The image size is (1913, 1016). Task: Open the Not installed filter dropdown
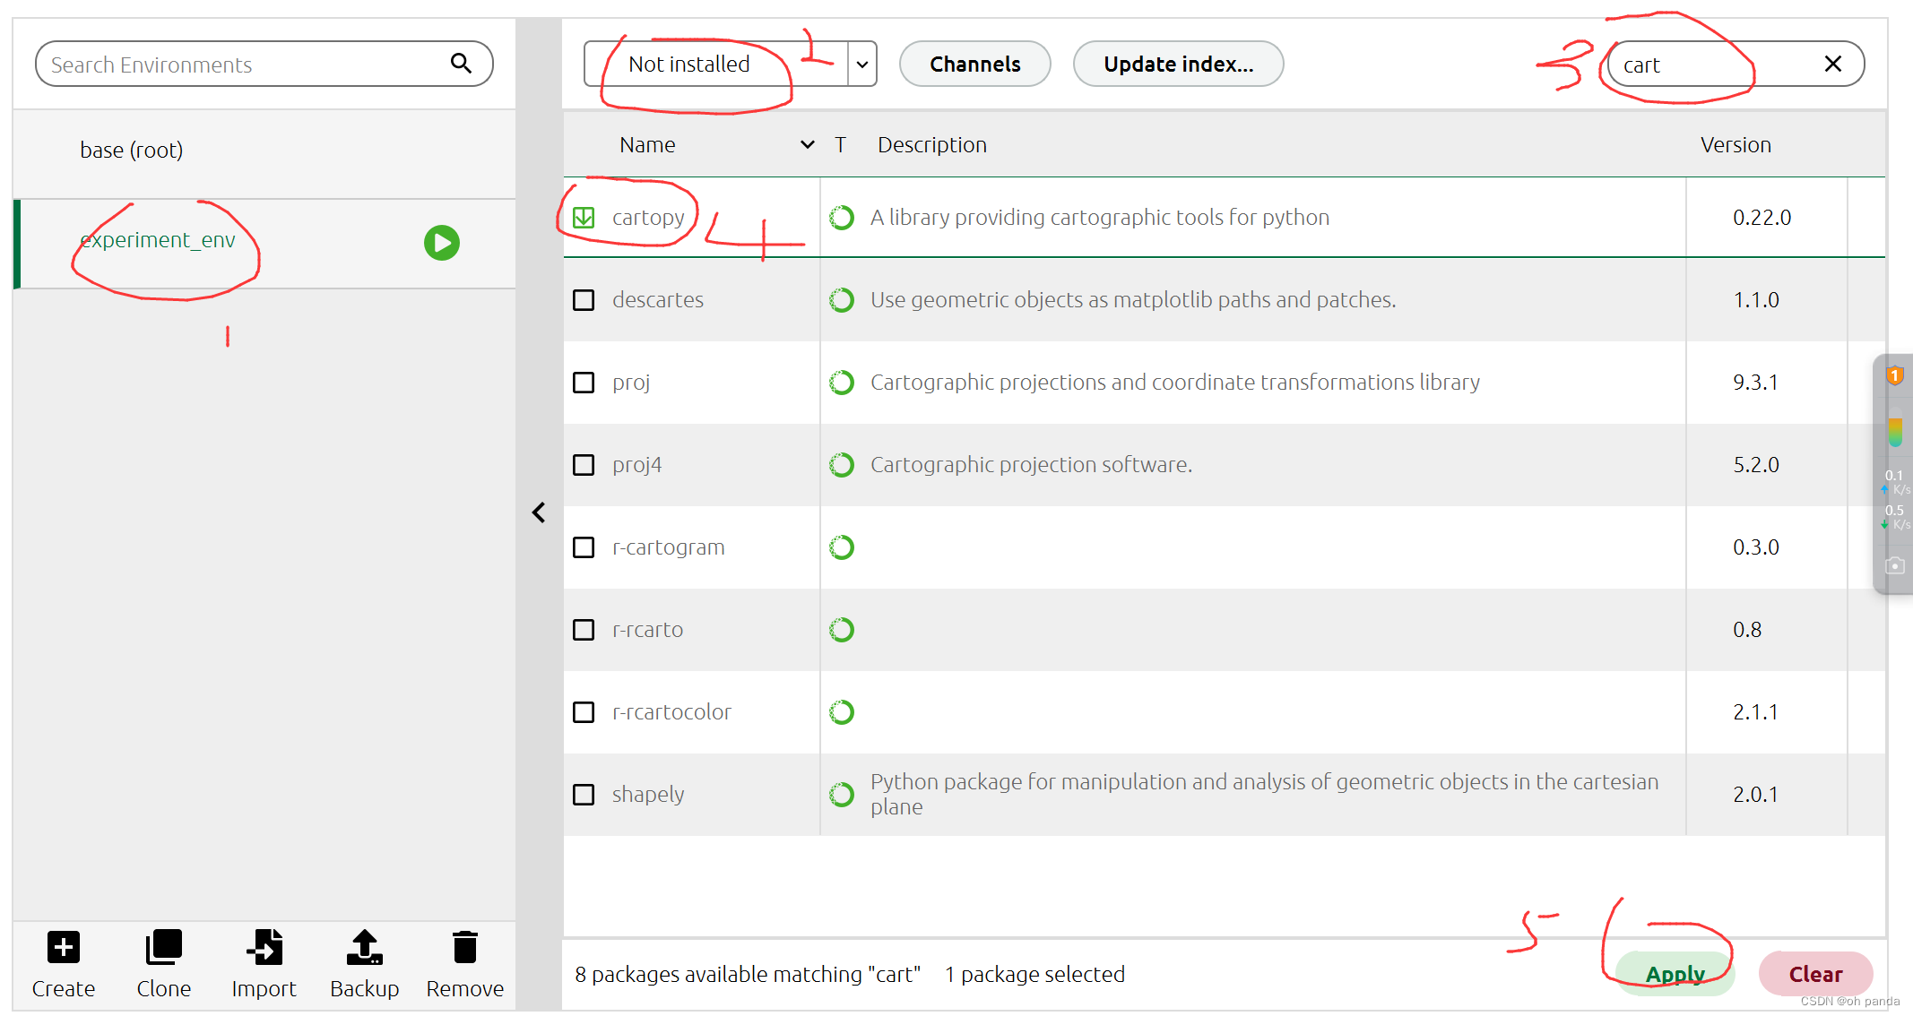[x=861, y=65]
